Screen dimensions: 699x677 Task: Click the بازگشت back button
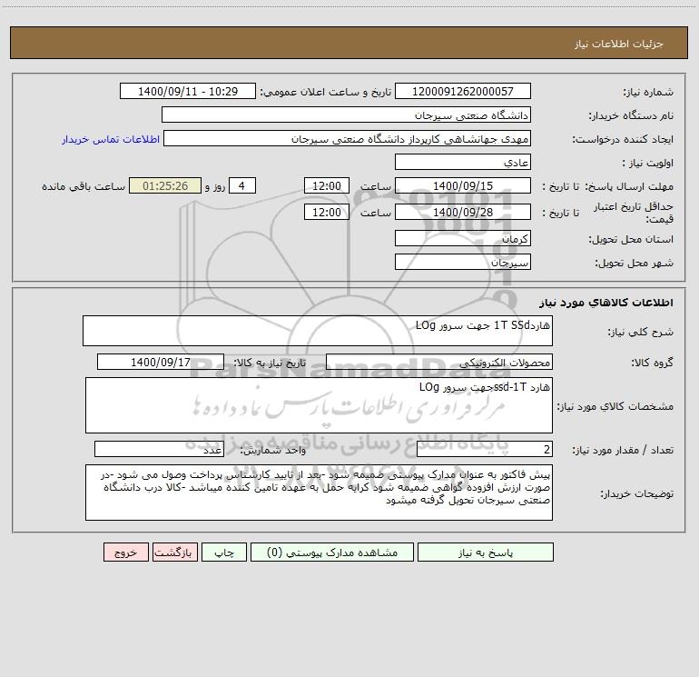point(174,552)
